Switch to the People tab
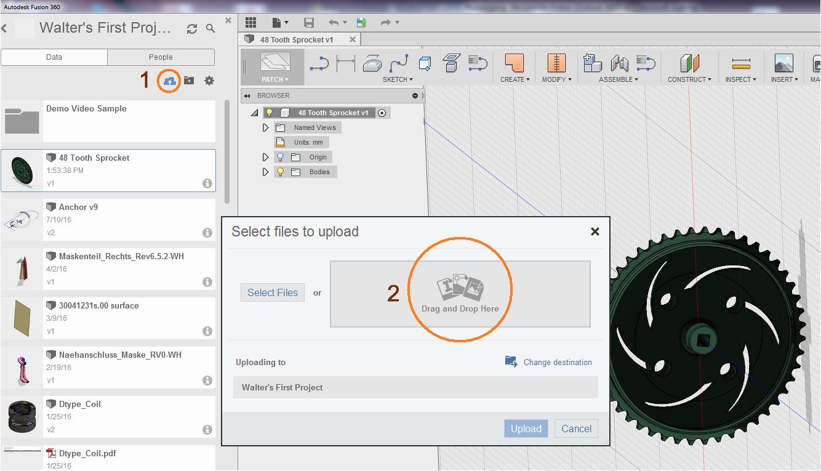 (x=161, y=57)
